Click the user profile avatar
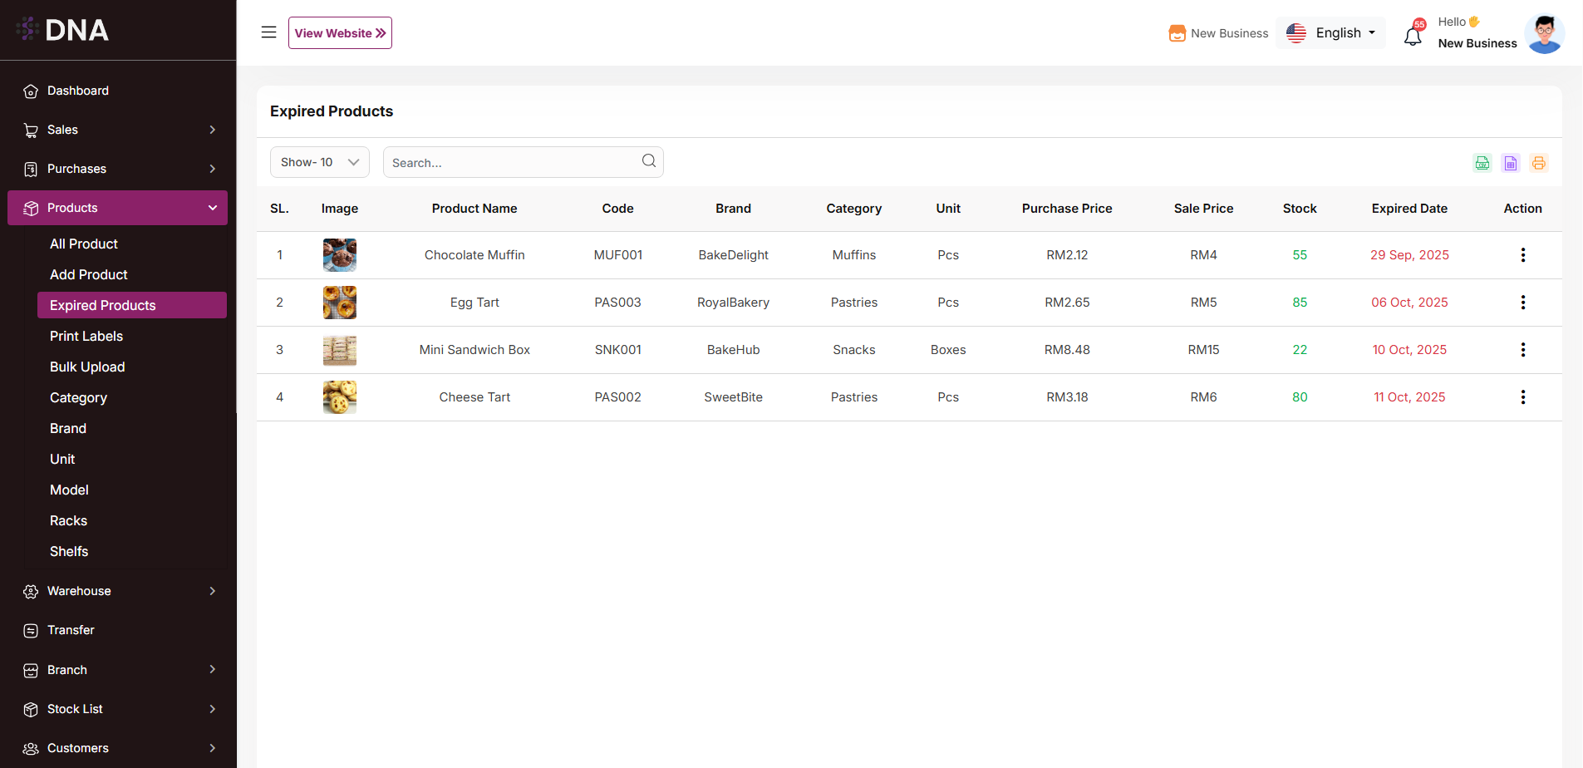The height and width of the screenshot is (768, 1583). 1544,33
